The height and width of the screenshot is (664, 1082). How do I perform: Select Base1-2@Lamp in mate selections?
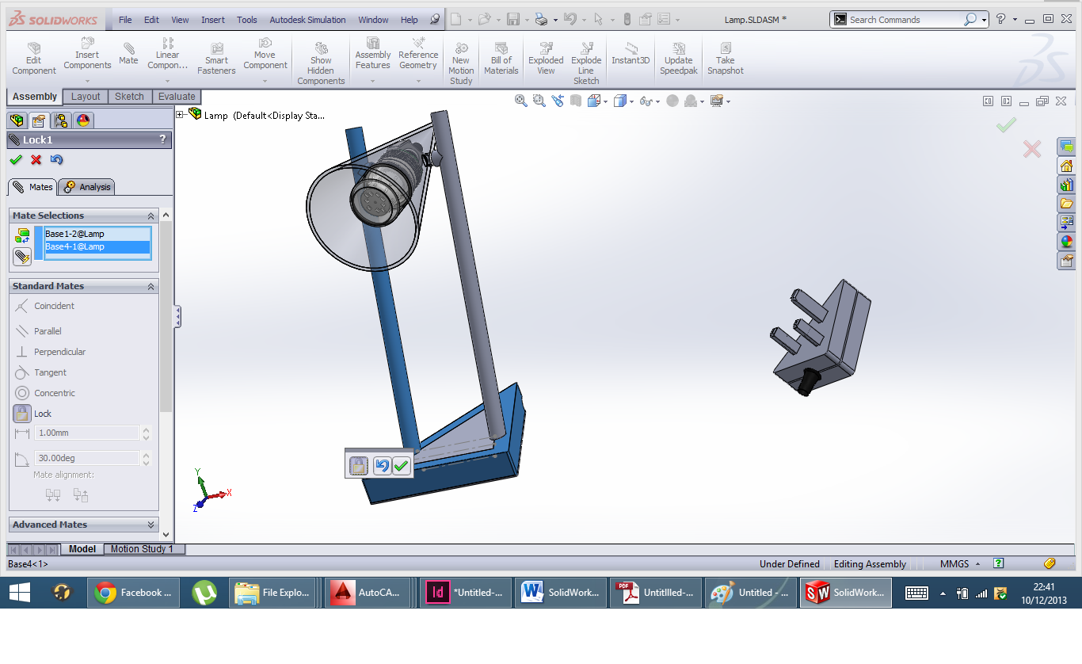97,234
